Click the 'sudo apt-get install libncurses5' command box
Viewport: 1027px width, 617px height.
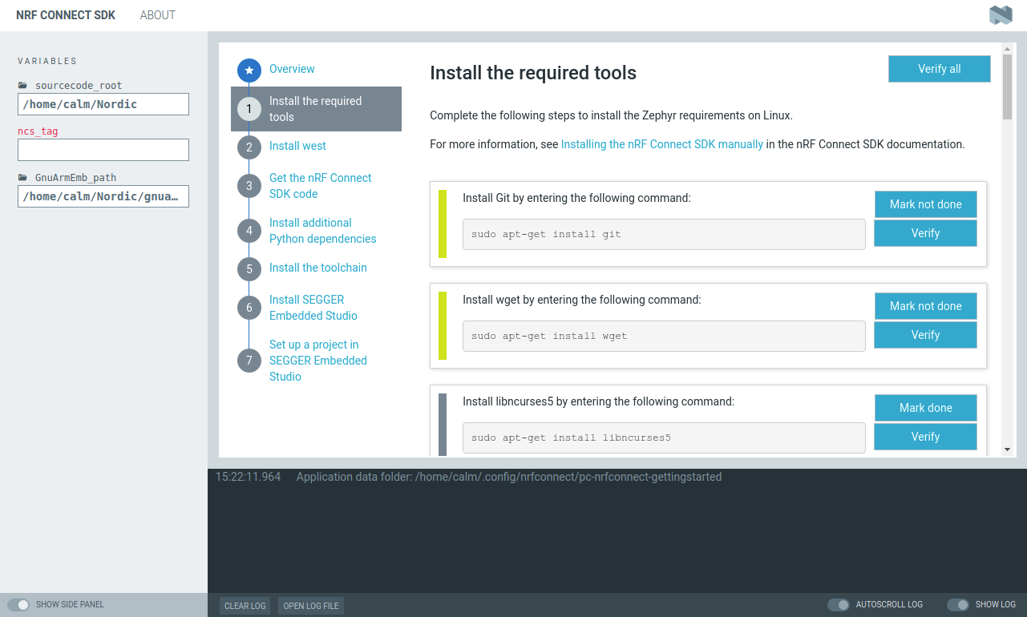(664, 438)
